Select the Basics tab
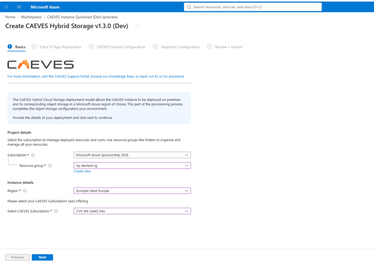The width and height of the screenshot is (374, 264). 17,47
